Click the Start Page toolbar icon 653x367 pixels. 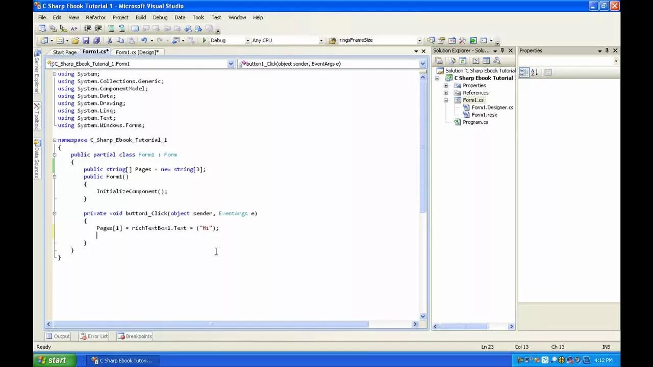473,40
